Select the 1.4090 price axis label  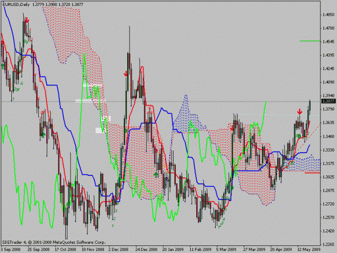tap(328, 82)
